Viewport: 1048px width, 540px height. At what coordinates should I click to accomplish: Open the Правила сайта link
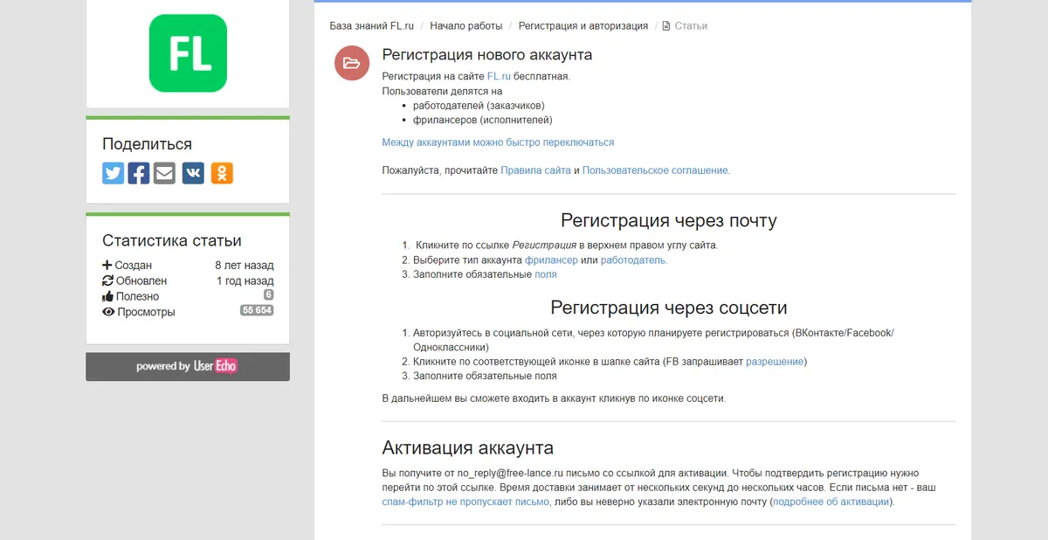(535, 170)
